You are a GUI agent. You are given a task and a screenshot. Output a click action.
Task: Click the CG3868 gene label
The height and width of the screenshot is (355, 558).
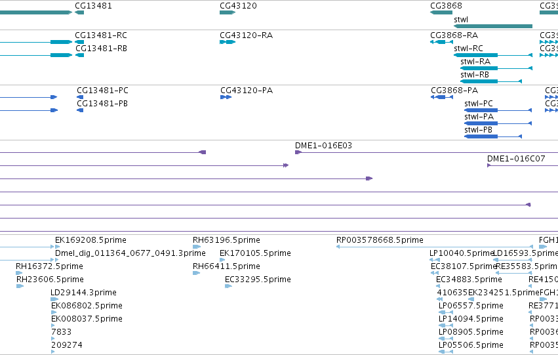click(446, 6)
